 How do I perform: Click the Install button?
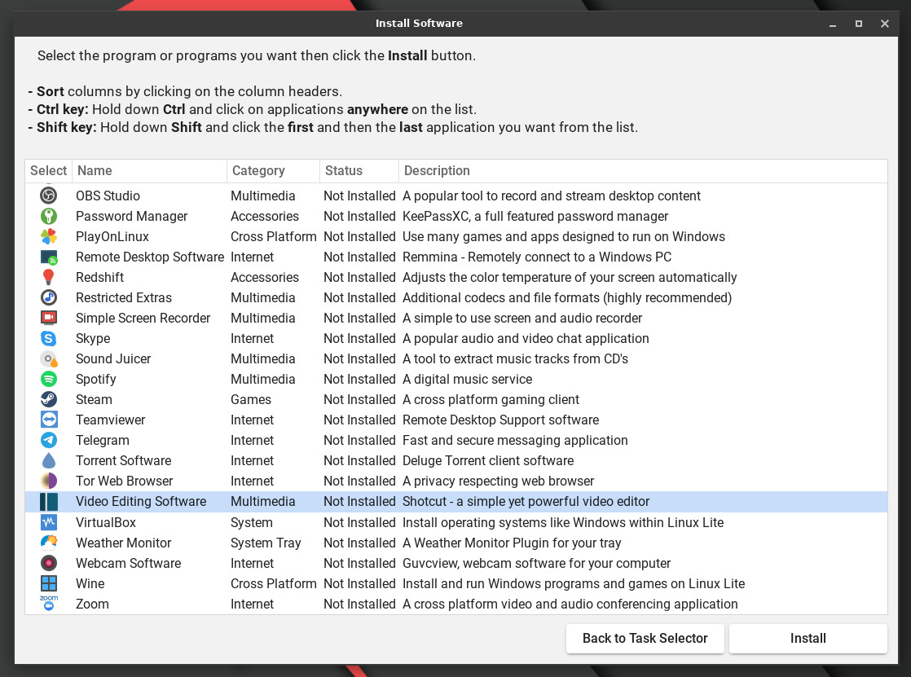point(808,638)
